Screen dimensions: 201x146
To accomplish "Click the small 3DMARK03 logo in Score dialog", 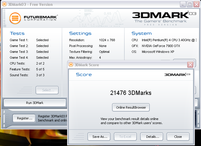I will point(177,74).
